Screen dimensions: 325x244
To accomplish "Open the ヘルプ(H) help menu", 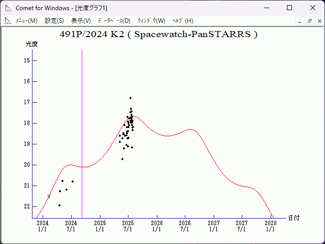I will (x=183, y=21).
